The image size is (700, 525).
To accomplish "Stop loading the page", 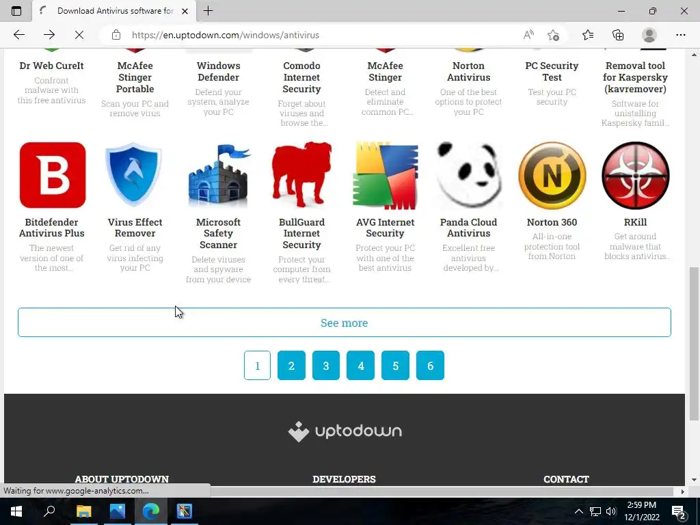I will click(79, 35).
